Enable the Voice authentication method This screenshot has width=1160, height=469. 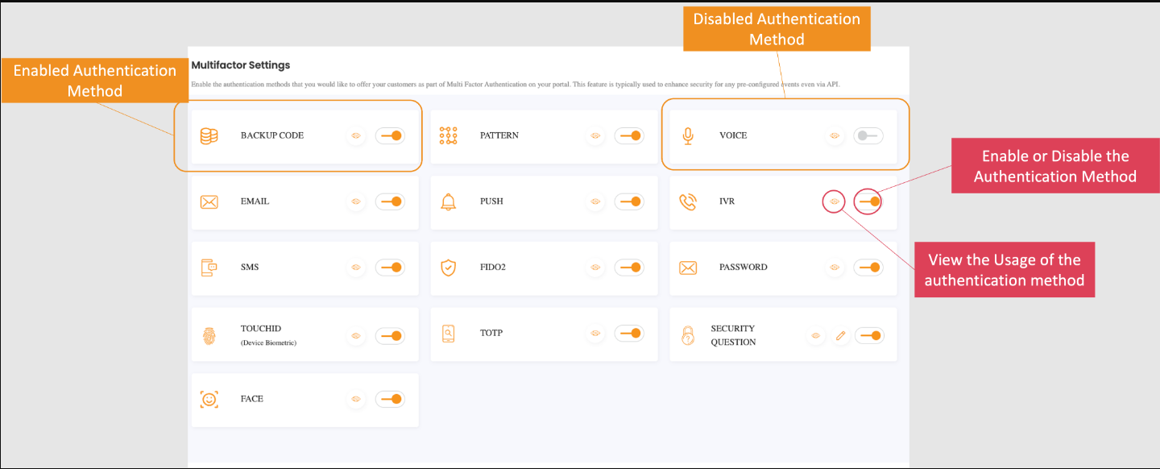(x=868, y=135)
